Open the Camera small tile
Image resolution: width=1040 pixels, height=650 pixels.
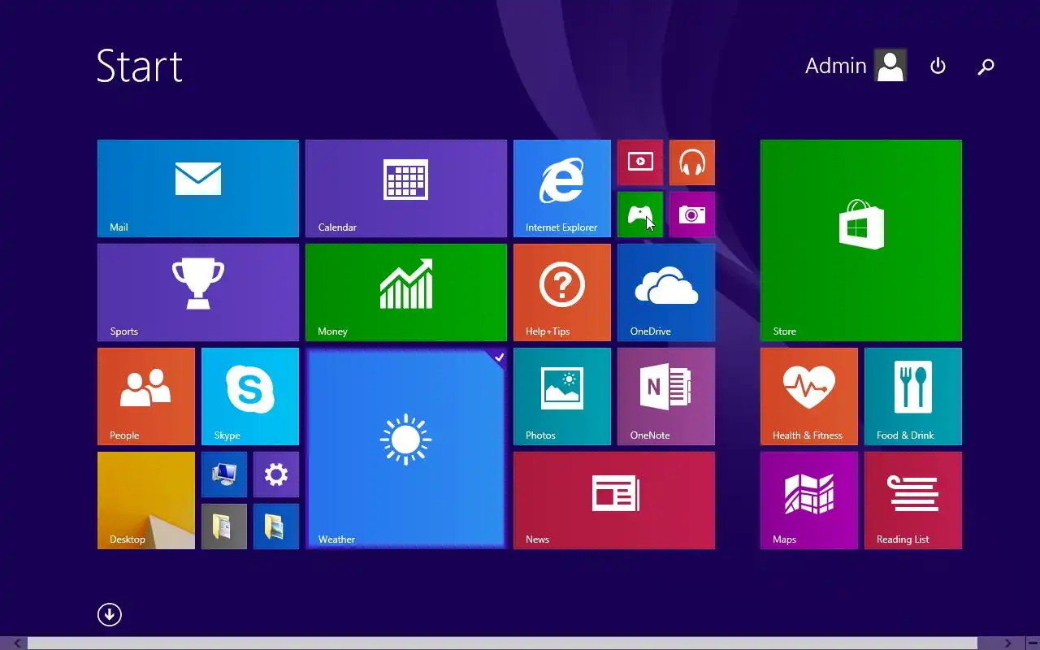[692, 214]
